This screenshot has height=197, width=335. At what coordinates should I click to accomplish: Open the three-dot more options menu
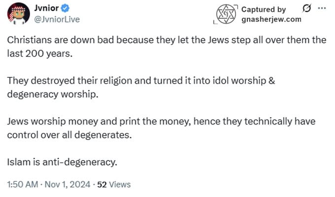(322, 8)
